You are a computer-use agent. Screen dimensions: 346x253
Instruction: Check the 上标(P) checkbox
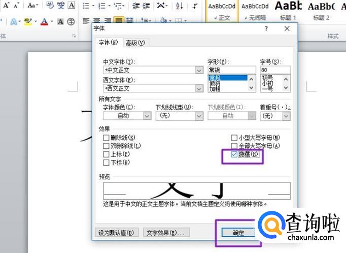106,154
